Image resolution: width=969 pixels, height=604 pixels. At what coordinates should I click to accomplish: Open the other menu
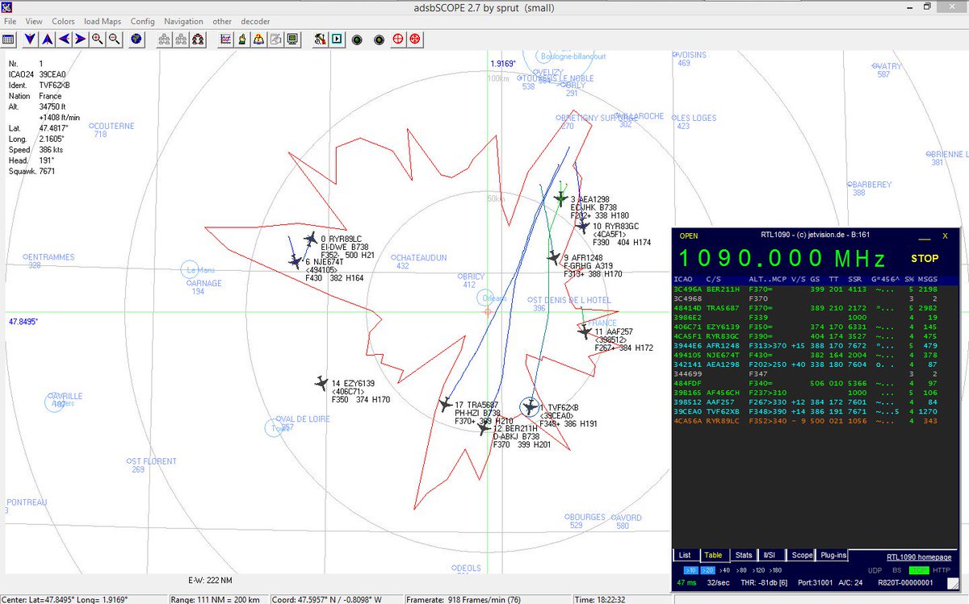point(222,21)
